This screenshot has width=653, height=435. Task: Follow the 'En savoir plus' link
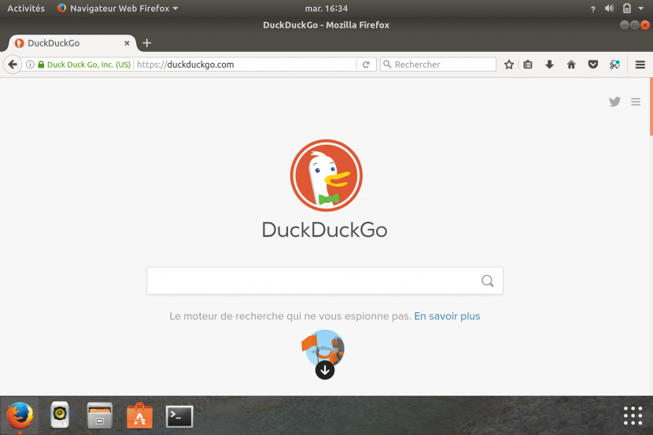(x=447, y=316)
